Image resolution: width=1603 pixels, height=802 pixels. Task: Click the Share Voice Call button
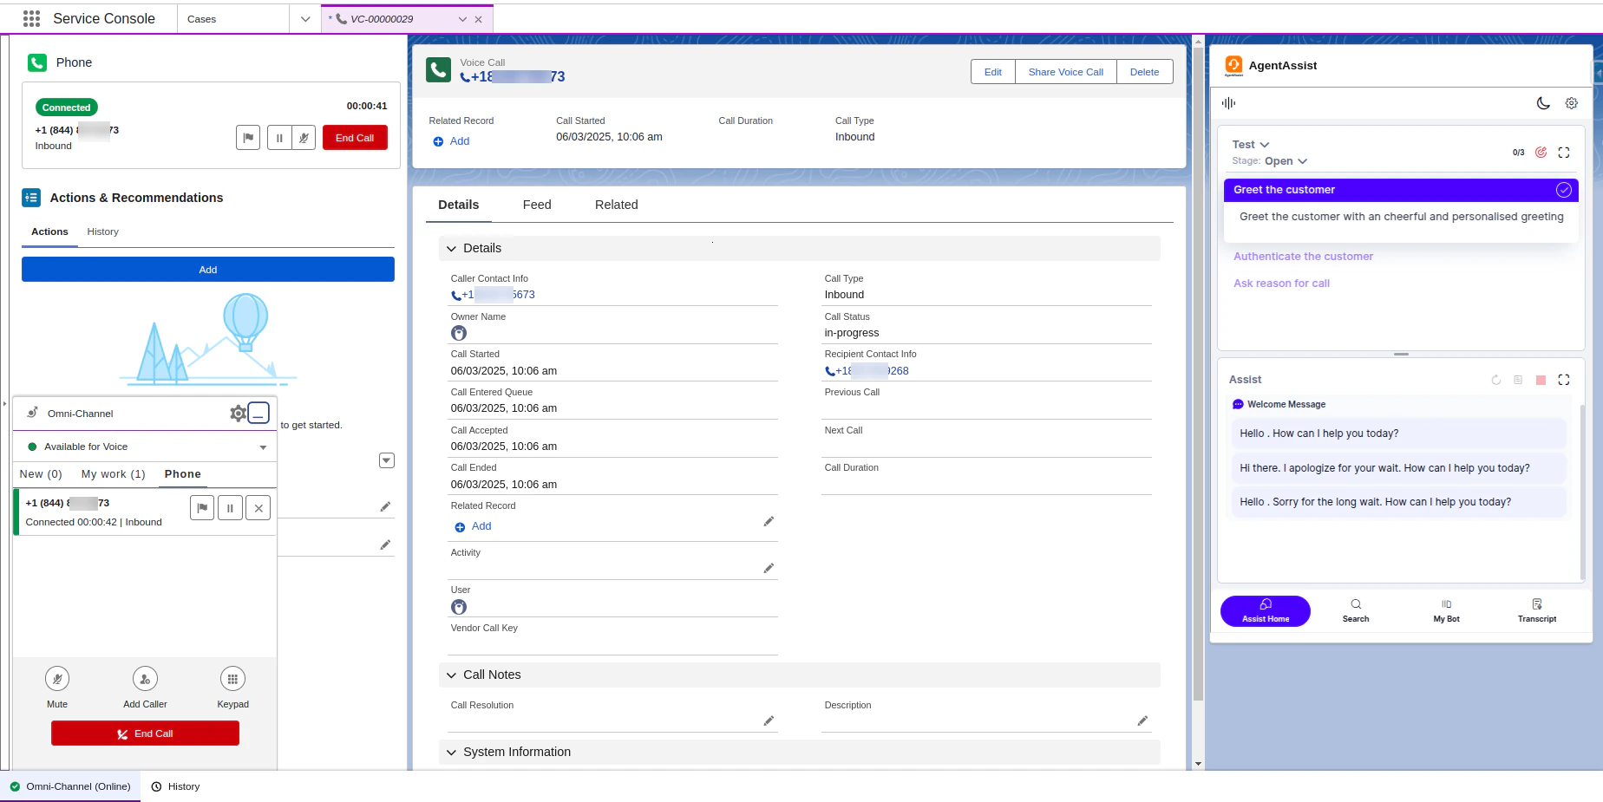[x=1065, y=72]
